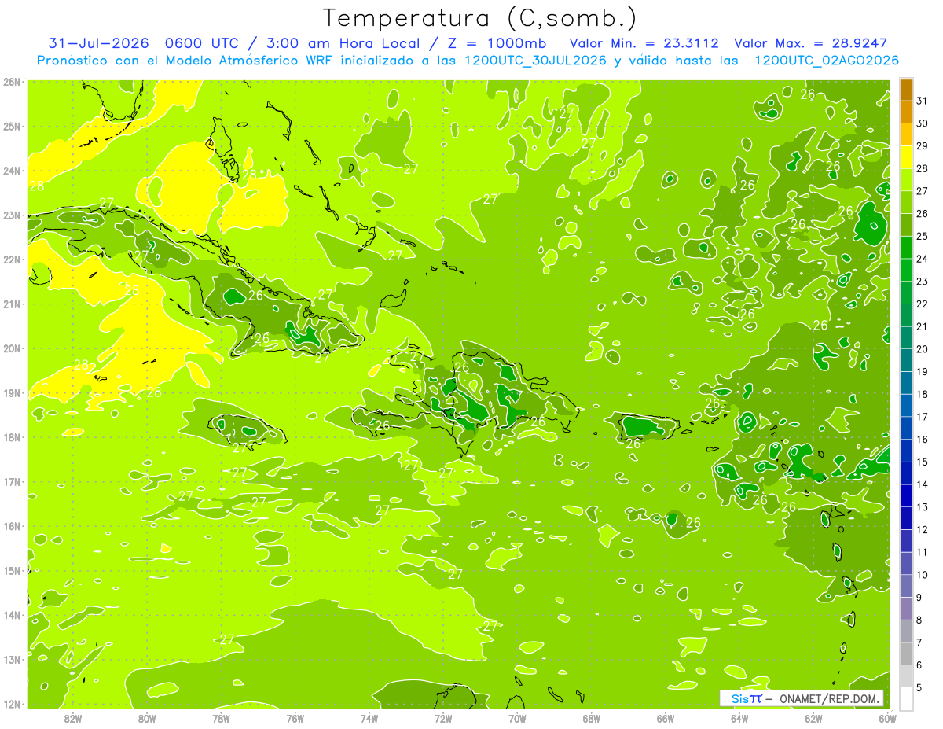
Task: Click the color scale value 15
Action: 922,462
